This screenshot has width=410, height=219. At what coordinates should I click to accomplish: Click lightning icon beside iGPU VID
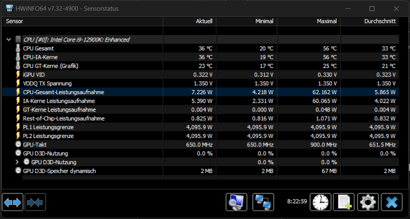pyautogui.click(x=18, y=75)
